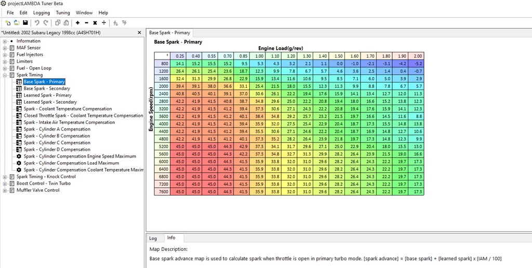Select the 38.4 cell in the 3600 row
The height and width of the screenshot is (268, 532).
(258, 116)
